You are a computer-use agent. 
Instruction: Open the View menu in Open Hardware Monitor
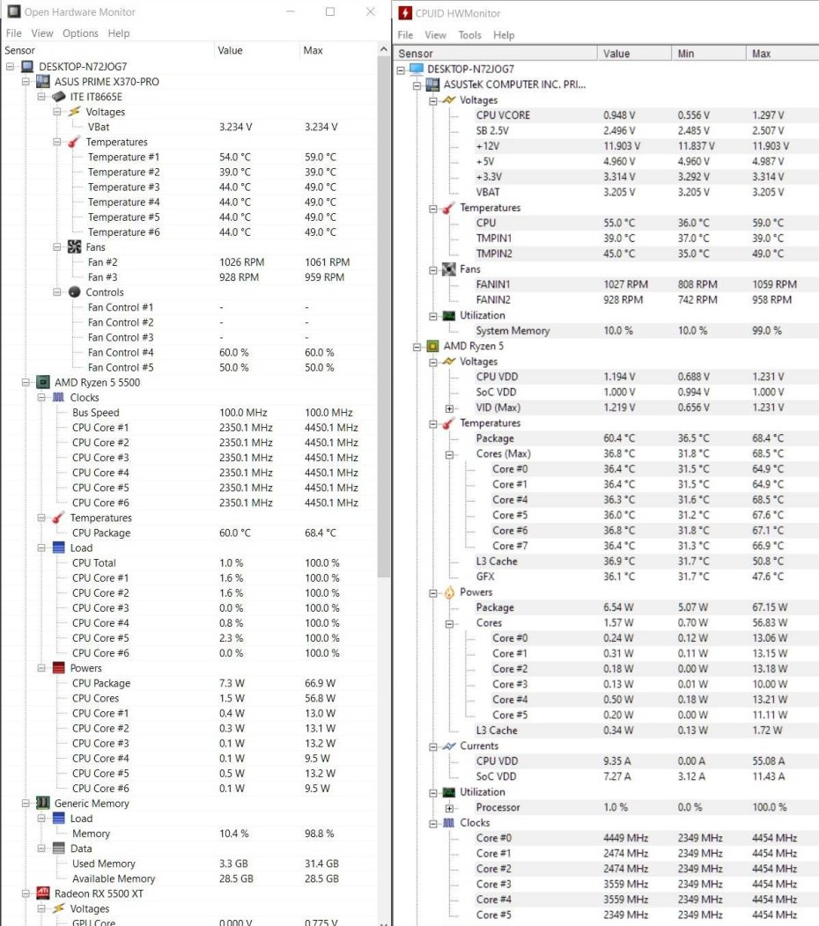(42, 33)
